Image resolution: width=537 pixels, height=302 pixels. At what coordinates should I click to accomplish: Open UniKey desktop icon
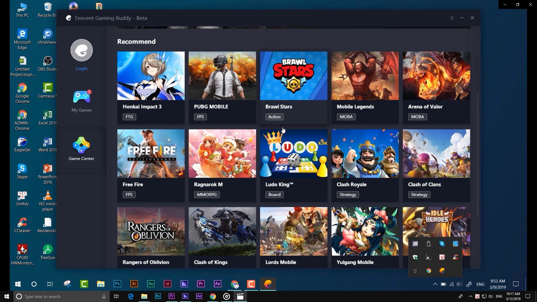22,198
